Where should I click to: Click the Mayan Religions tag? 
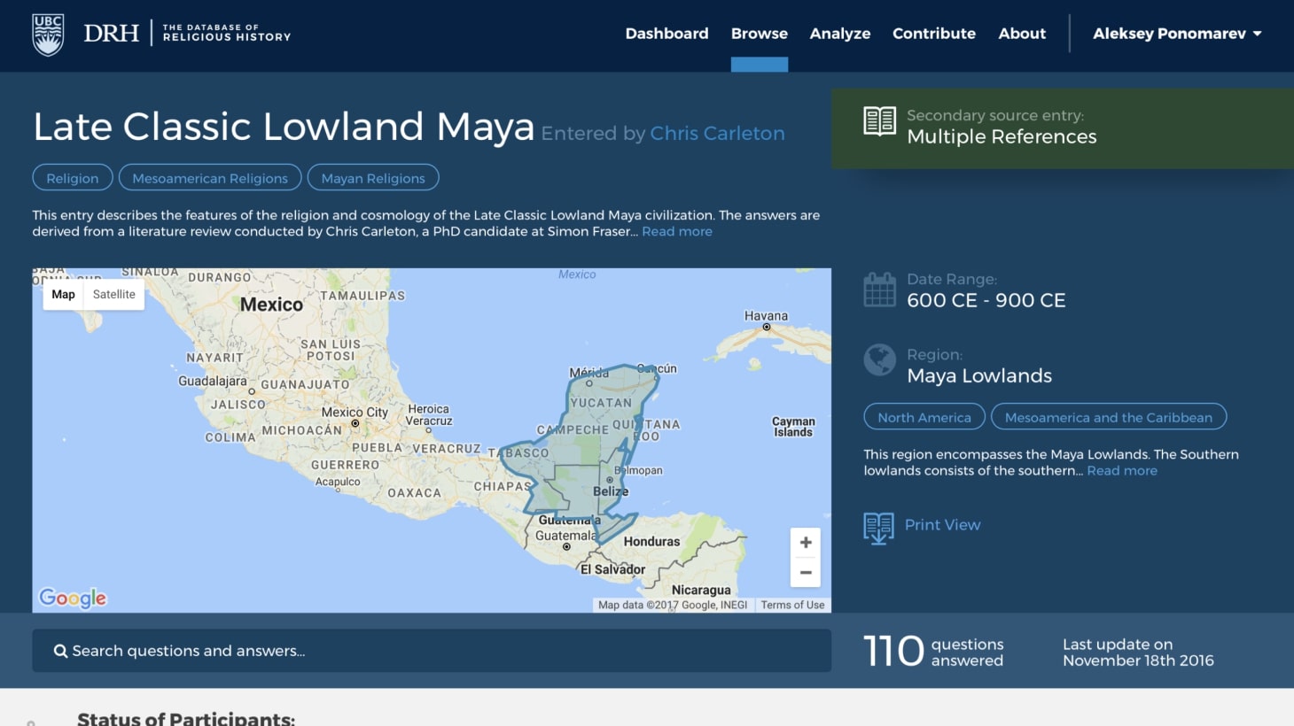373,178
